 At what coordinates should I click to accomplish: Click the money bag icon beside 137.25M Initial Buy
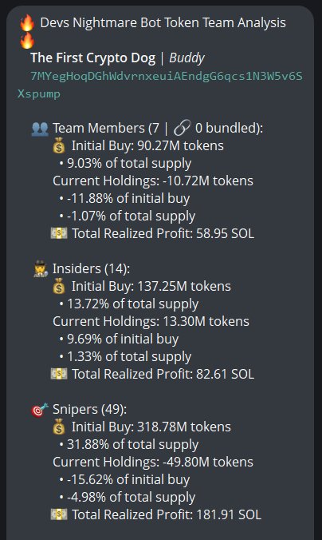[x=59, y=286]
